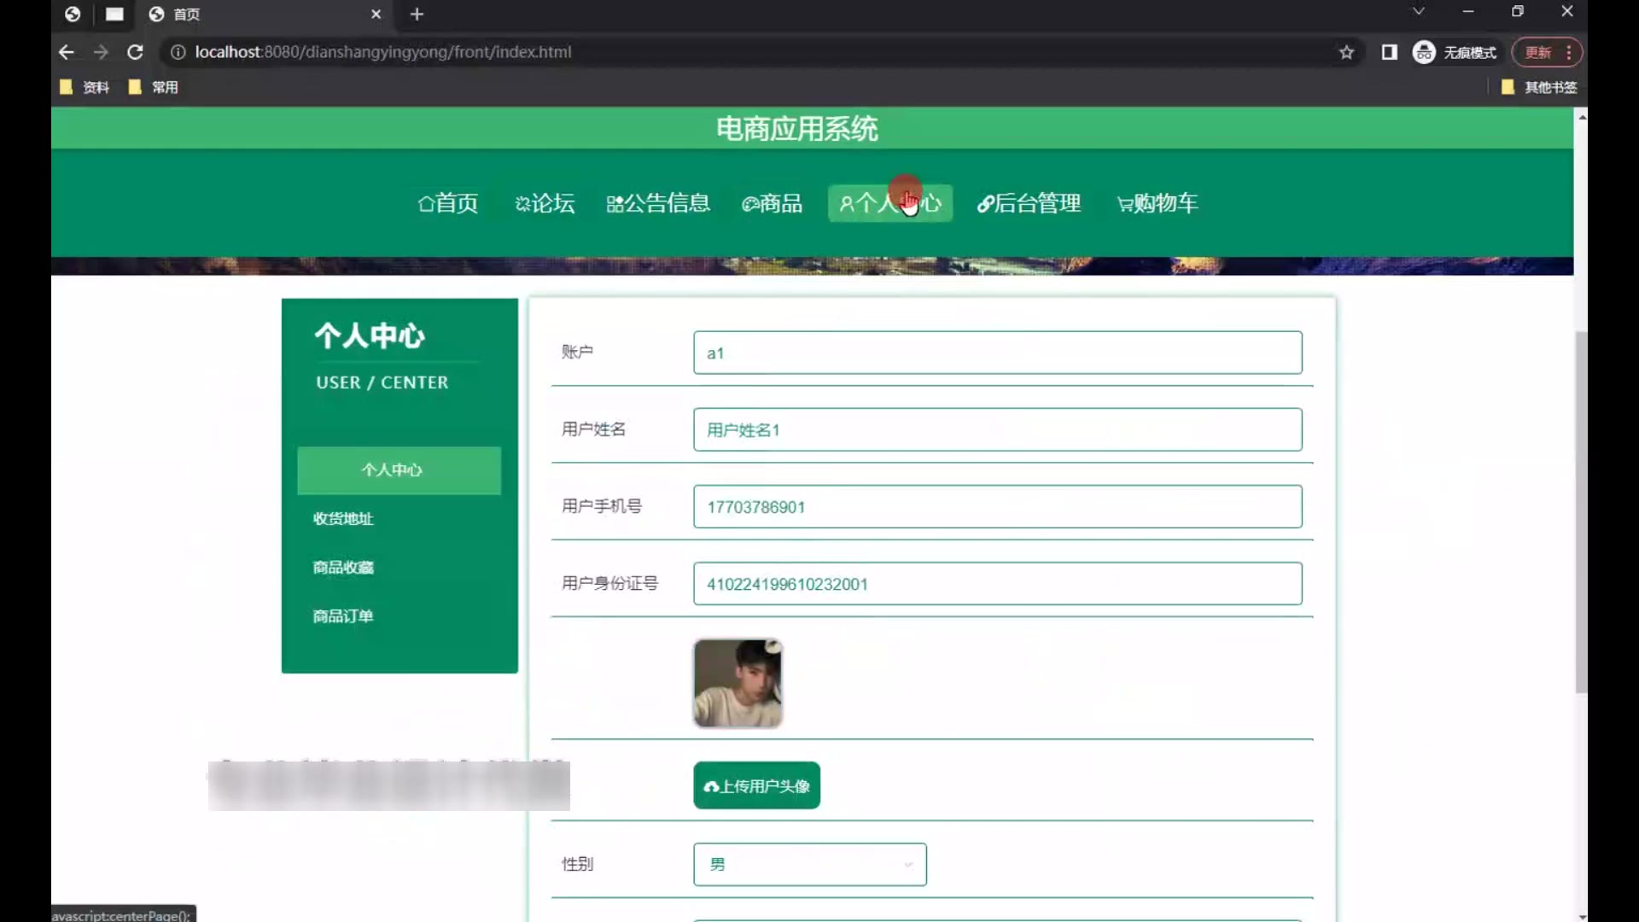
Task: Expand the 性别 gender dropdown
Action: click(809, 864)
